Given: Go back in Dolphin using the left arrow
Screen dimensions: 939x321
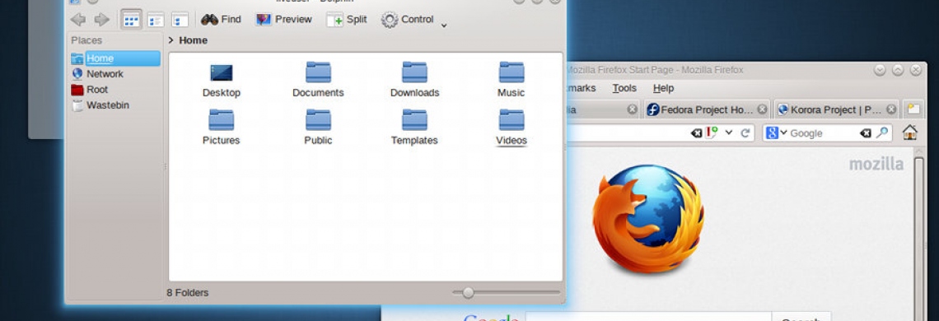Looking at the screenshot, I should pyautogui.click(x=78, y=20).
